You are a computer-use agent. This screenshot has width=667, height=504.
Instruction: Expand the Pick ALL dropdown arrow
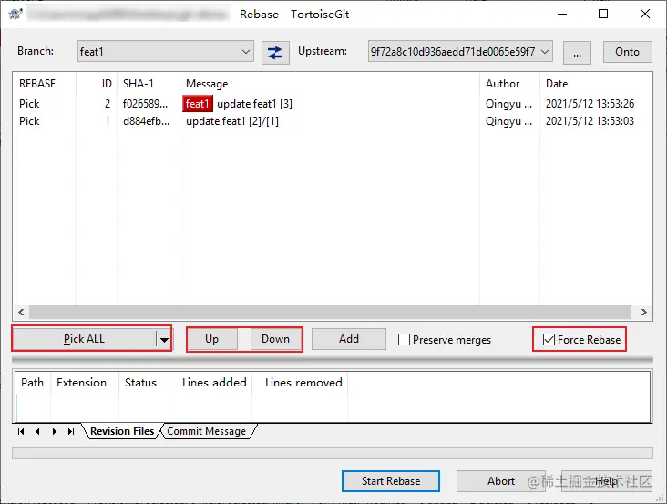pos(164,339)
